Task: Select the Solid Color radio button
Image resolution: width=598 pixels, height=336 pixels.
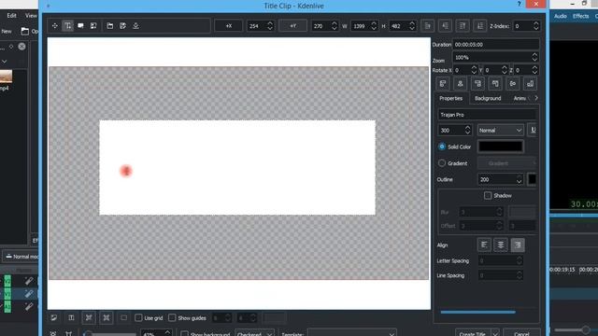Action: 442,147
